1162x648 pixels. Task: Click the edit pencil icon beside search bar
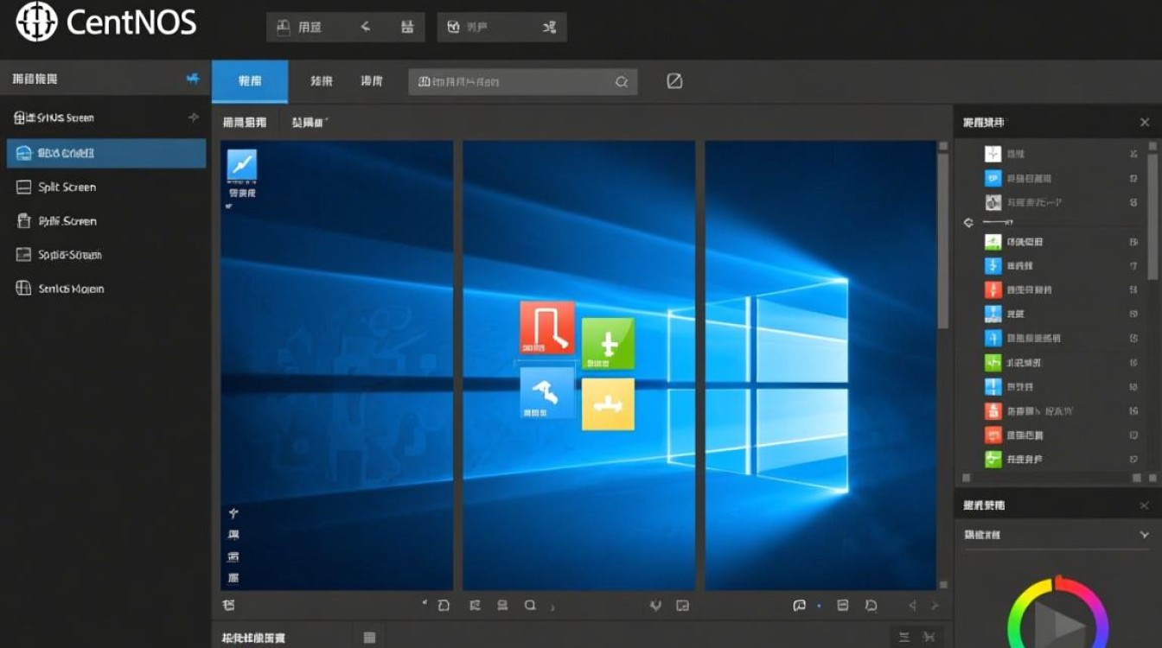[674, 81]
